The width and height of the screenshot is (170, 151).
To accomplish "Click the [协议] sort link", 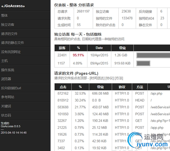I will pyautogui.click(x=109, y=78).
